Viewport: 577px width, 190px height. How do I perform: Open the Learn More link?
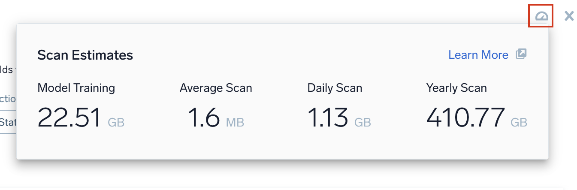(x=478, y=55)
